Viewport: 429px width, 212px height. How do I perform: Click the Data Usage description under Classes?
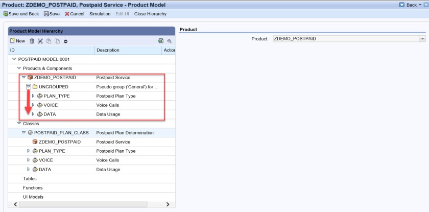pyautogui.click(x=108, y=169)
